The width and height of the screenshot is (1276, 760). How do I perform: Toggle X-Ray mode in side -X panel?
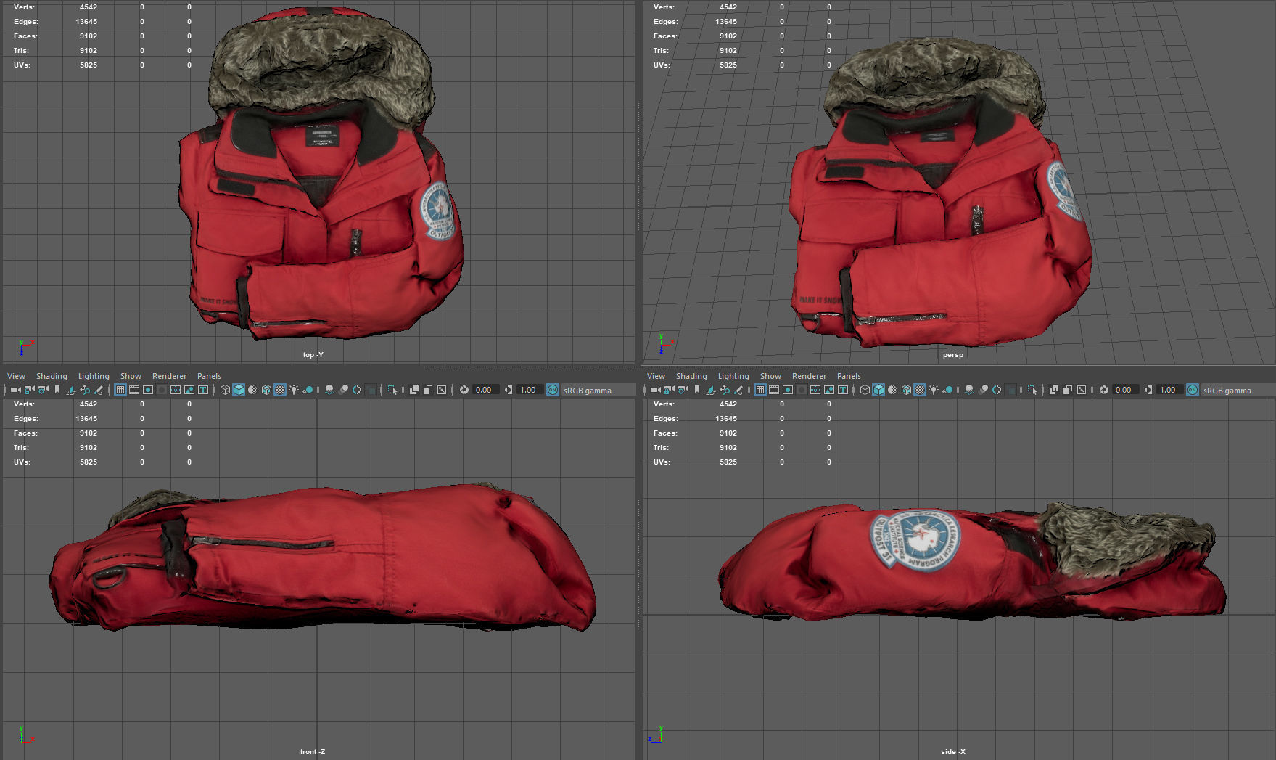coord(1053,390)
